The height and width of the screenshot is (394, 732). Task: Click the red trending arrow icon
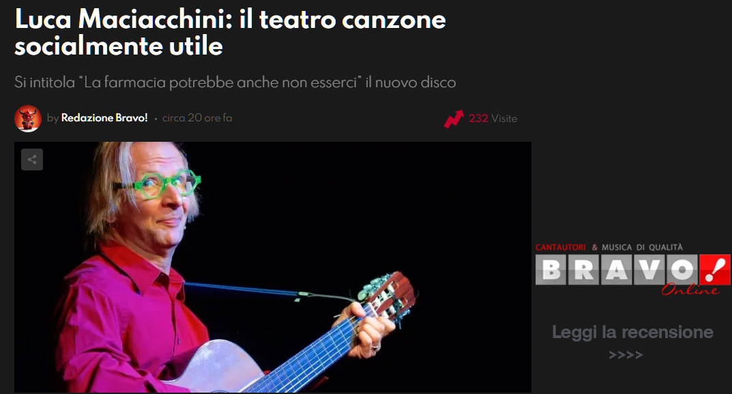click(x=453, y=119)
